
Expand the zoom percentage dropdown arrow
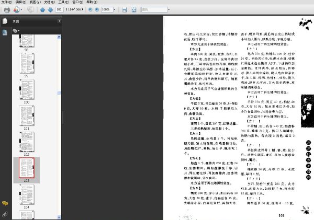click(x=115, y=9)
